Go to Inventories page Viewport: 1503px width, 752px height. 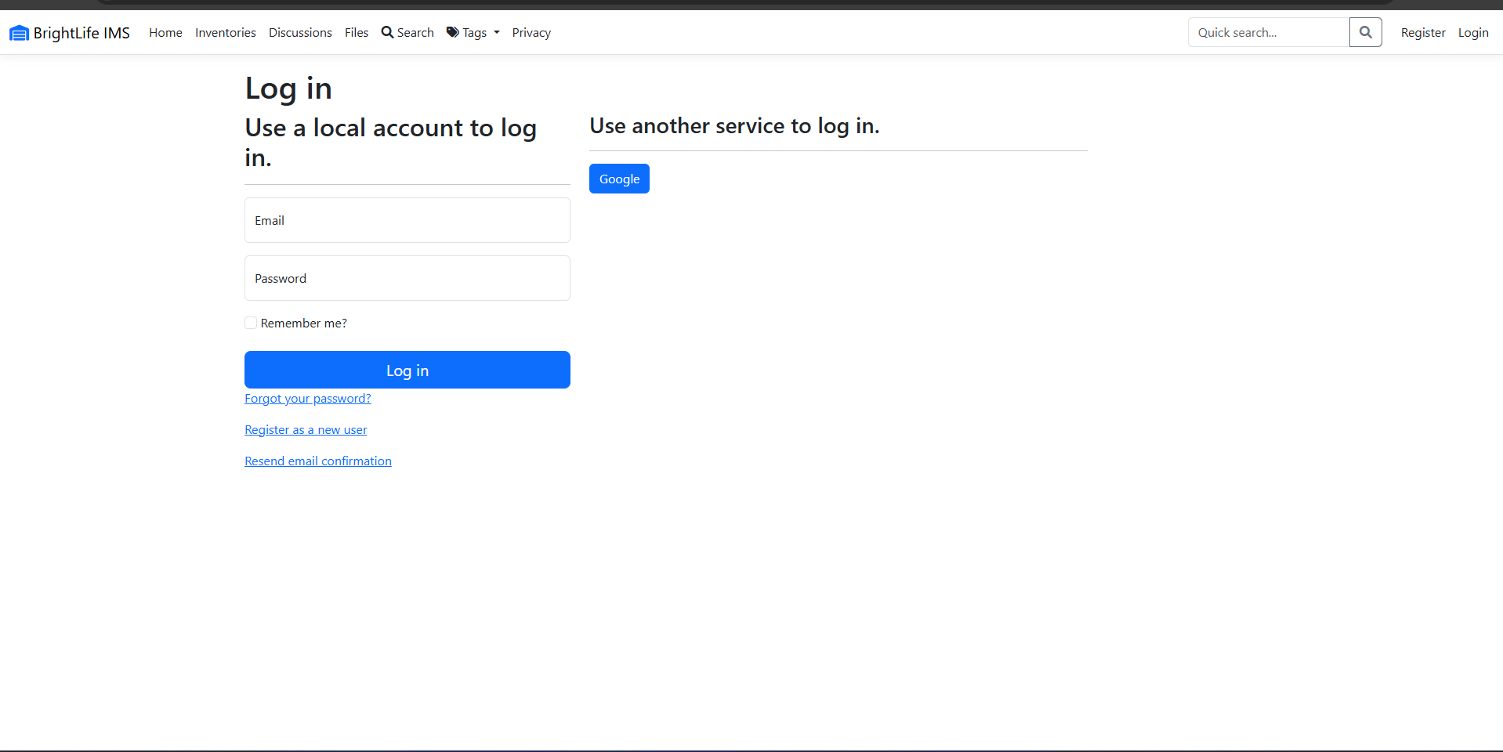(226, 33)
